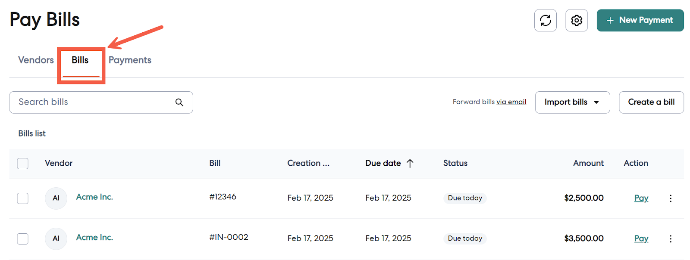Click the refresh sync icon
Viewport: 690px width, 260px height.
point(545,20)
